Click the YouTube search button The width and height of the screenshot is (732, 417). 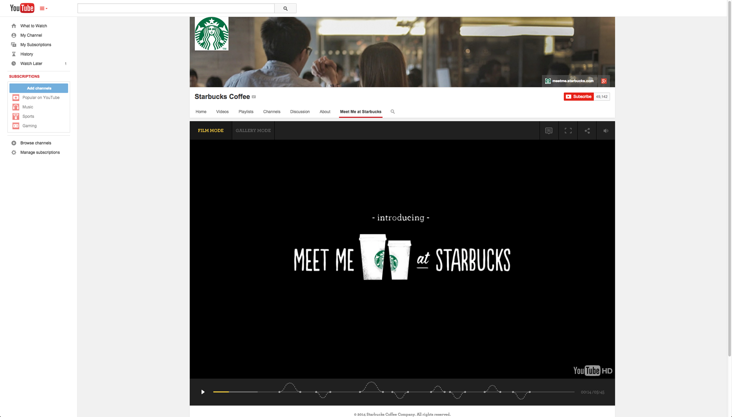click(x=285, y=9)
